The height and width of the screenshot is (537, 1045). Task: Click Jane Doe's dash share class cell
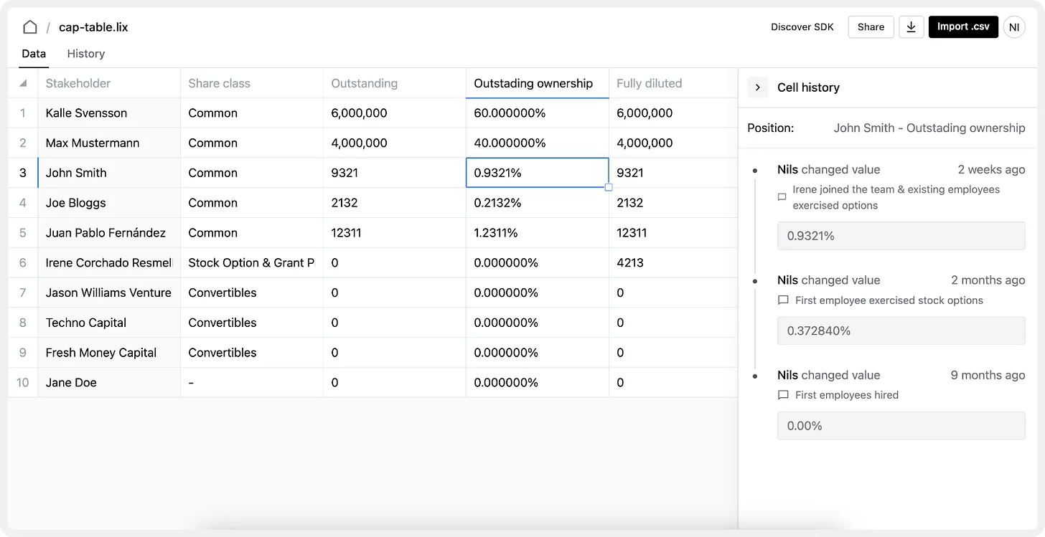(251, 383)
